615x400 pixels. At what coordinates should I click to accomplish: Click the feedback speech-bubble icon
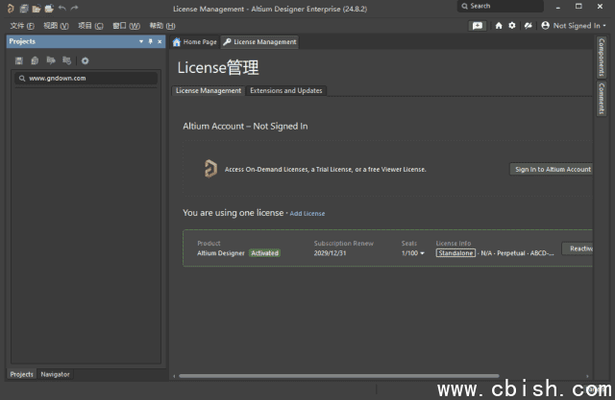(478, 26)
